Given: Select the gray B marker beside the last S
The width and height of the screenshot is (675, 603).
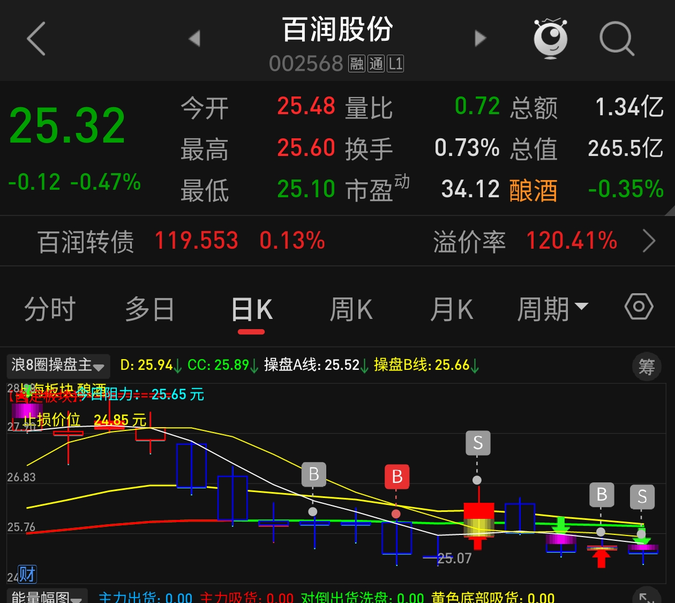Looking at the screenshot, I should (602, 494).
